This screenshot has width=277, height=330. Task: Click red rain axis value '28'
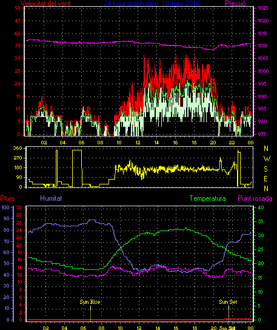pos(19,215)
